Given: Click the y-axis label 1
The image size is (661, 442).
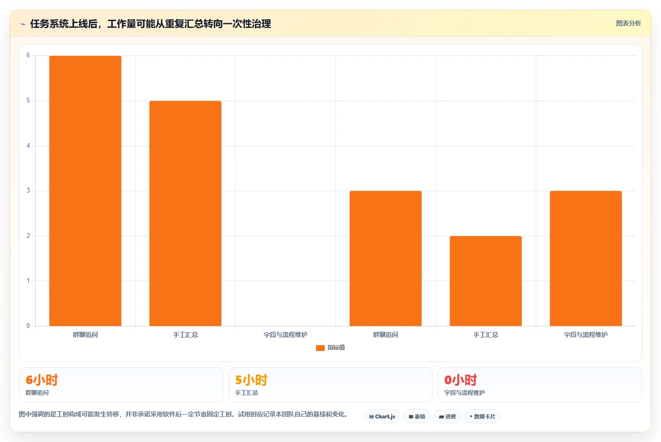Looking at the screenshot, I should (28, 281).
